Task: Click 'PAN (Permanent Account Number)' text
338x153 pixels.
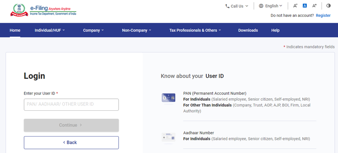Action: tap(215, 94)
